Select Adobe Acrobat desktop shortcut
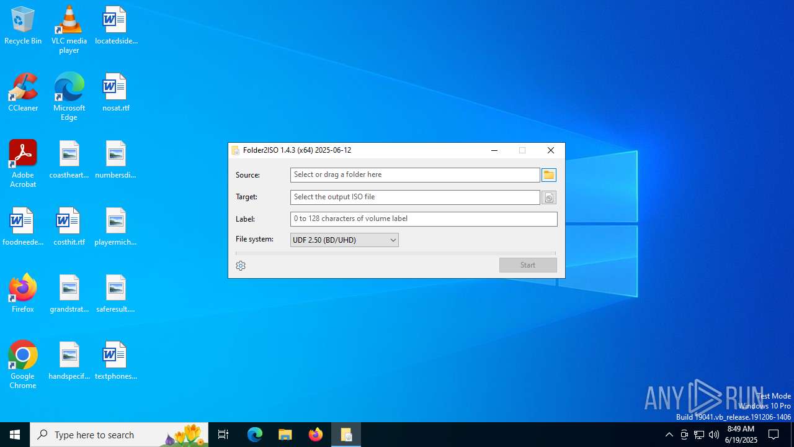Viewport: 794px width, 447px height. [23, 164]
